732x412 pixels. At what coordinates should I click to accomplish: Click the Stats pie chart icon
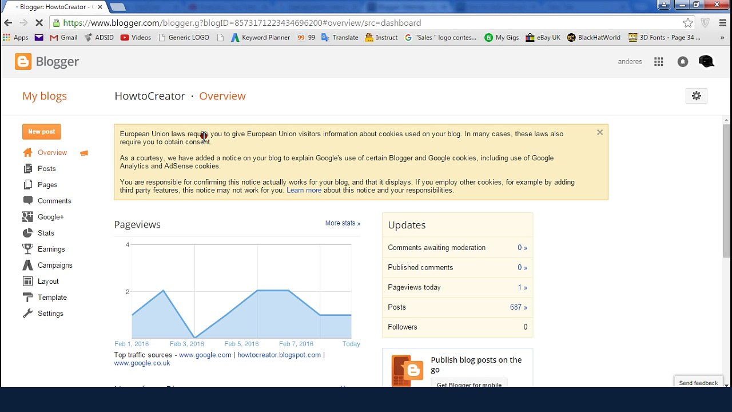[x=27, y=233]
